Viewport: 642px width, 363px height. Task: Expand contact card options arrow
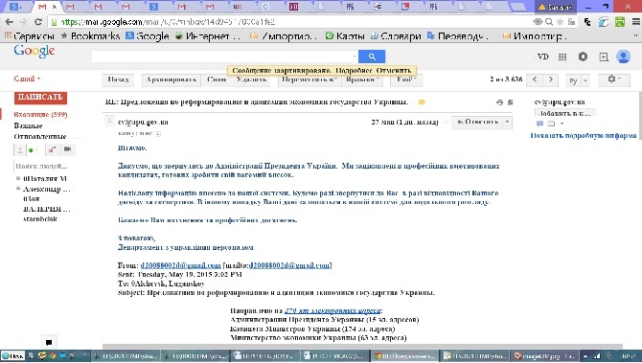pos(562,124)
